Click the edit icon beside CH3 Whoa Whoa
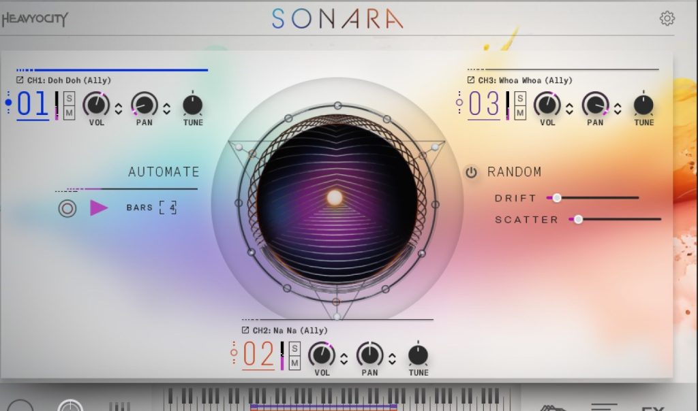The width and height of the screenshot is (698, 411). (470, 80)
